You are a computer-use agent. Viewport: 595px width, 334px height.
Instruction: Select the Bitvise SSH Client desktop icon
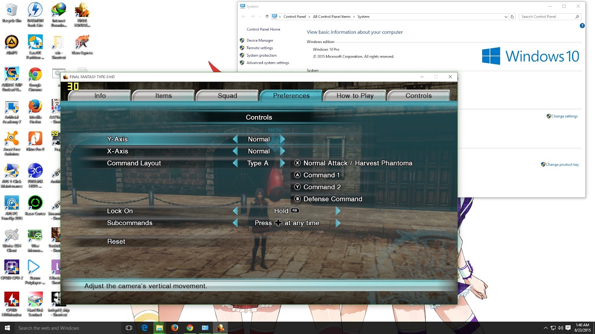coord(12,240)
